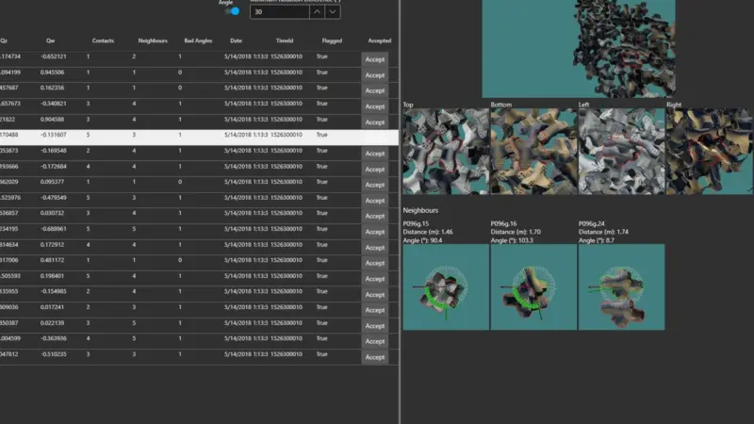Image resolution: width=754 pixels, height=424 pixels.
Task: Click the 'Distance (m): 1.46' label
Action: [x=428, y=232]
